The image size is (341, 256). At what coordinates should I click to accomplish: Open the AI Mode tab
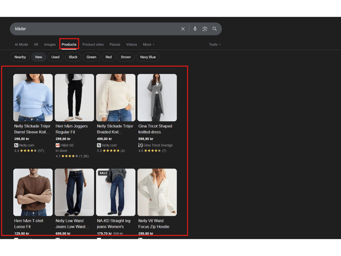click(x=21, y=44)
